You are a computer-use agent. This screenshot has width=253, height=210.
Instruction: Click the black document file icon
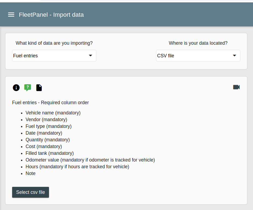point(39,87)
